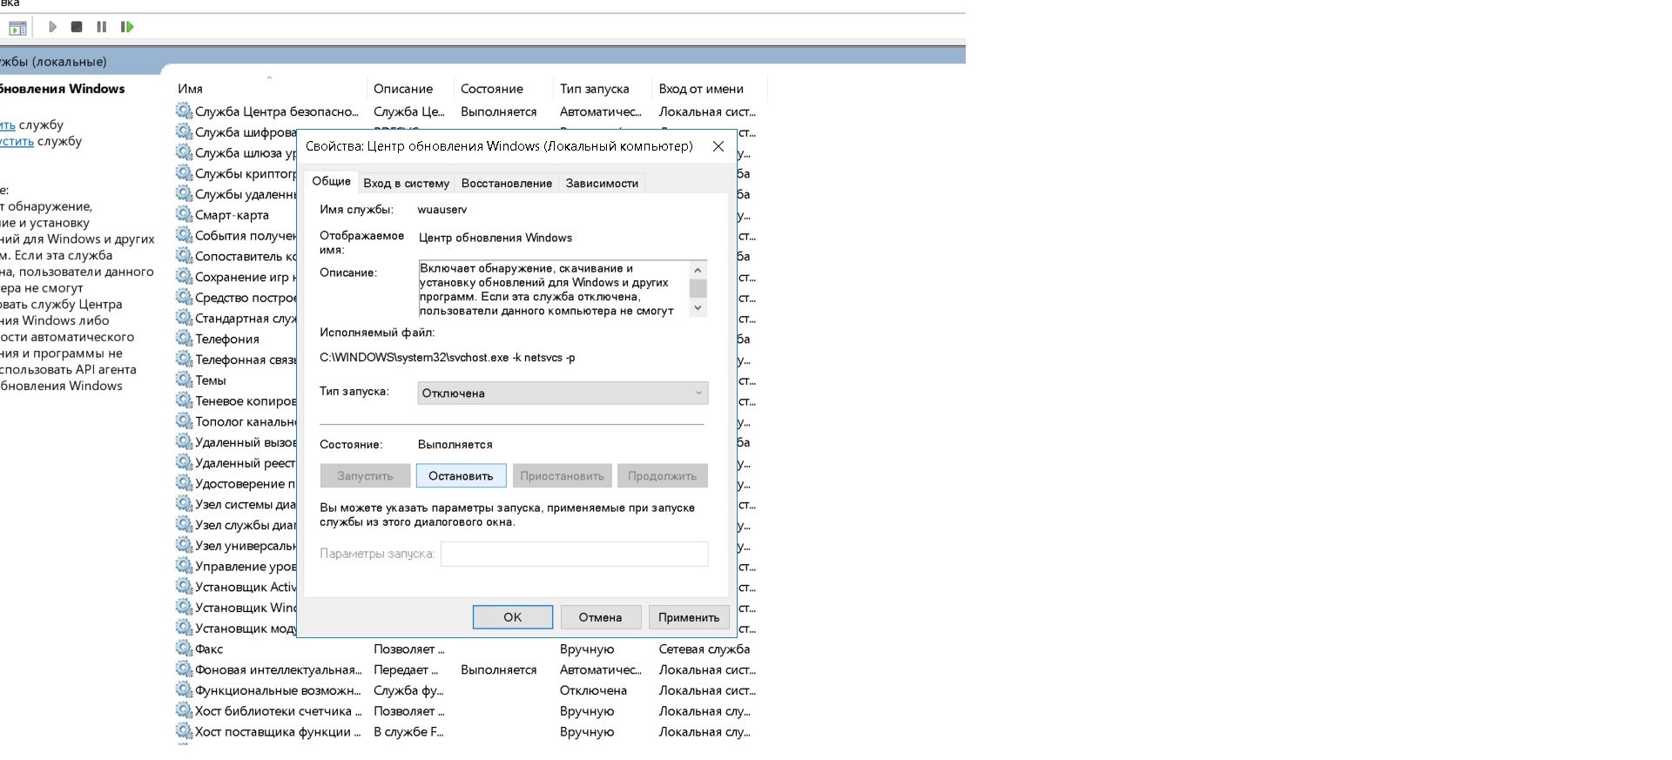
Task: Open the Тип запуска dropdown
Action: [x=563, y=393]
